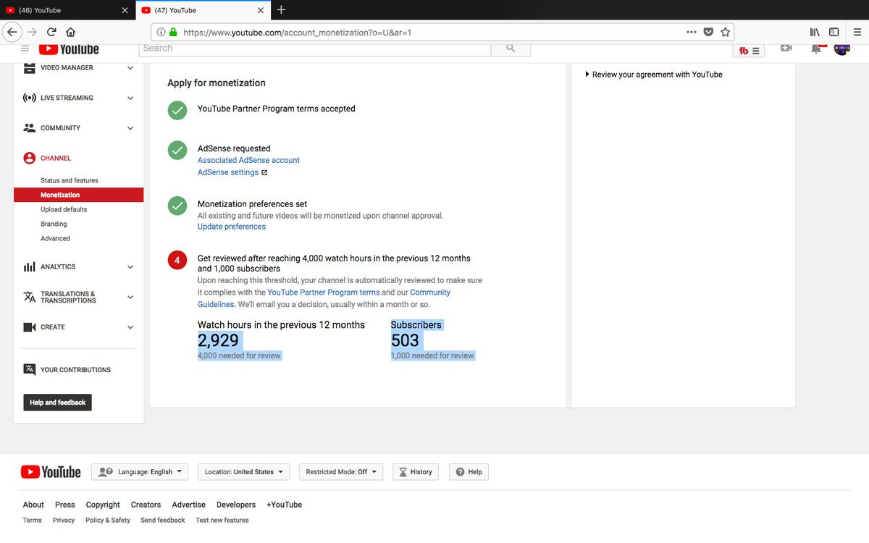The width and height of the screenshot is (869, 543).
Task: Toggle the browser sidebar icon
Action: pyautogui.click(x=834, y=32)
